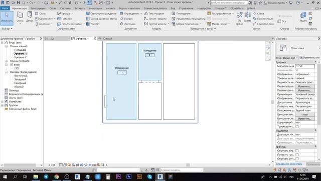Collapse the Планы этажей tree node
The width and height of the screenshot is (321, 181).
7,46
